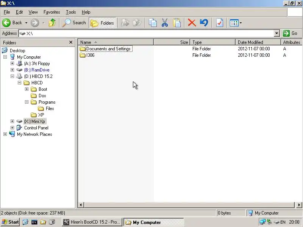303x227 pixels.
Task: Select the Files folder in tree
Action: [x=50, y=109]
